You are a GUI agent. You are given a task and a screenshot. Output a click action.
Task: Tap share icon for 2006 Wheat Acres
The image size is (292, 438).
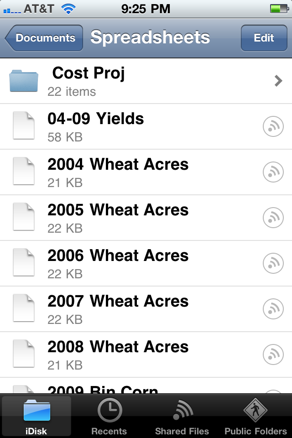click(x=273, y=263)
